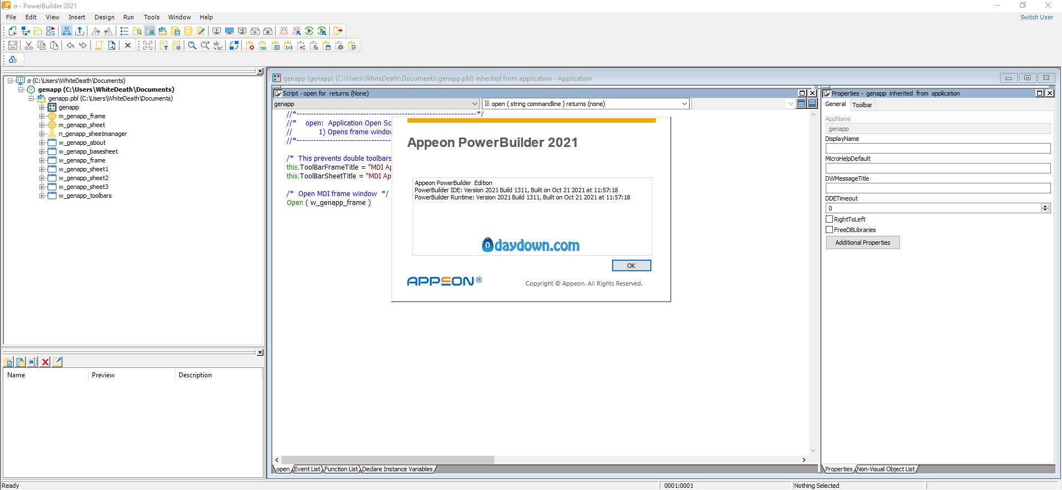This screenshot has width=1062, height=490.
Task: Collapse the genapp.pbl library node
Action: [32, 98]
